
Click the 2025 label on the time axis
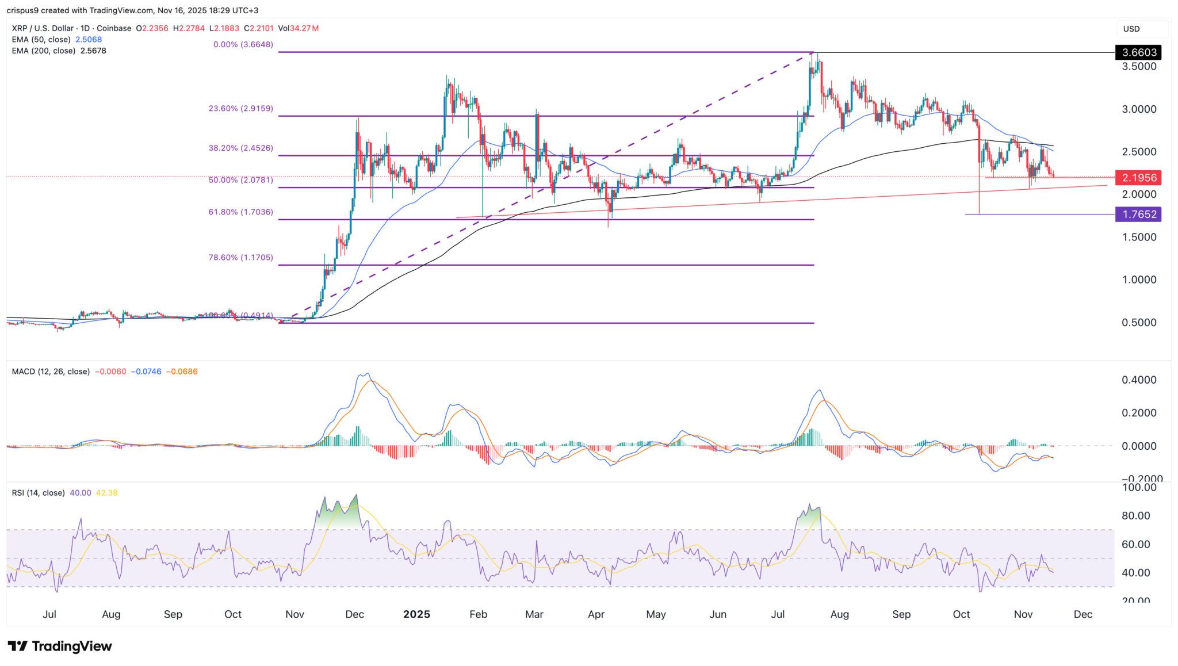pos(418,614)
